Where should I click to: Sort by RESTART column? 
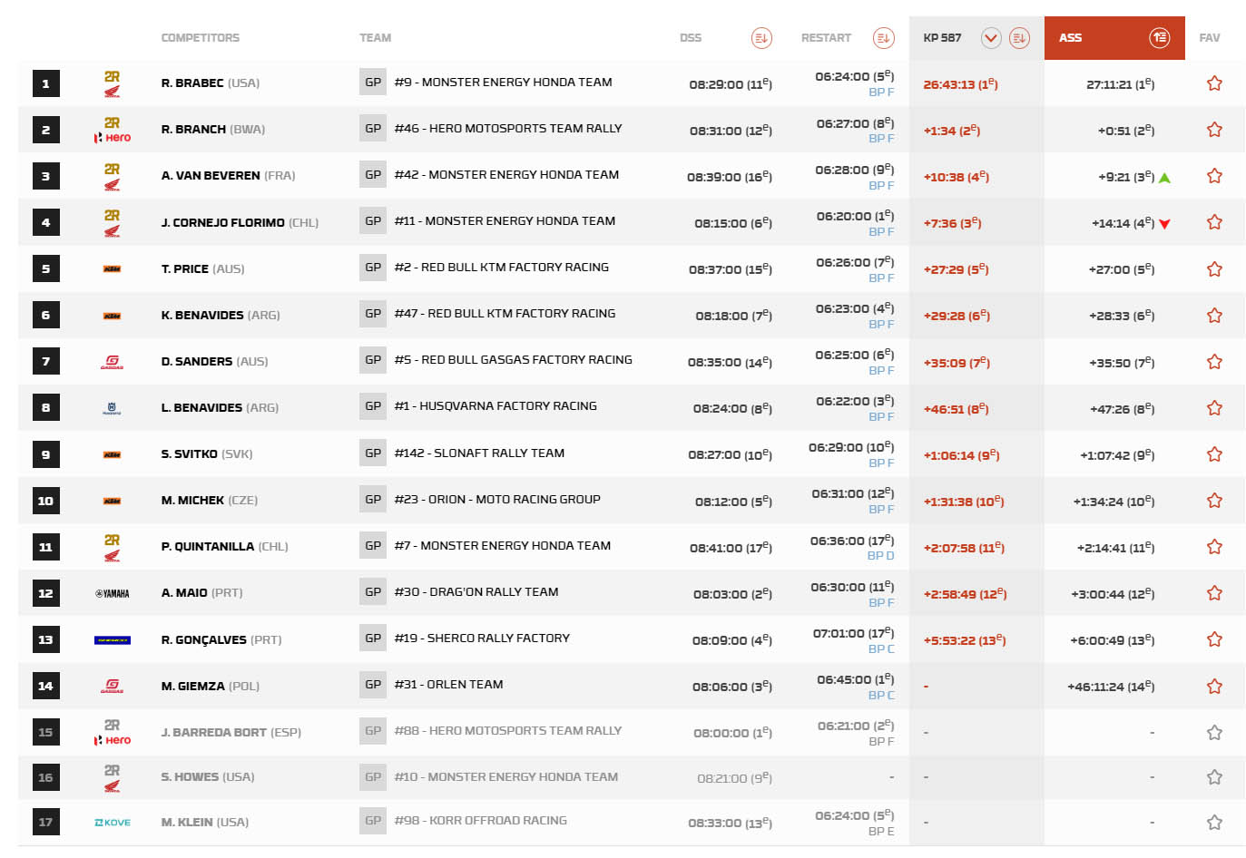point(883,38)
